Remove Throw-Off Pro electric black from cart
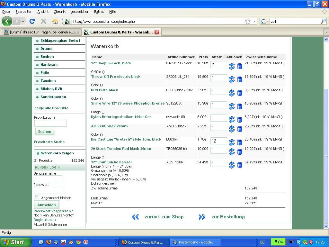The height and width of the screenshot is (247, 329). 240,80
